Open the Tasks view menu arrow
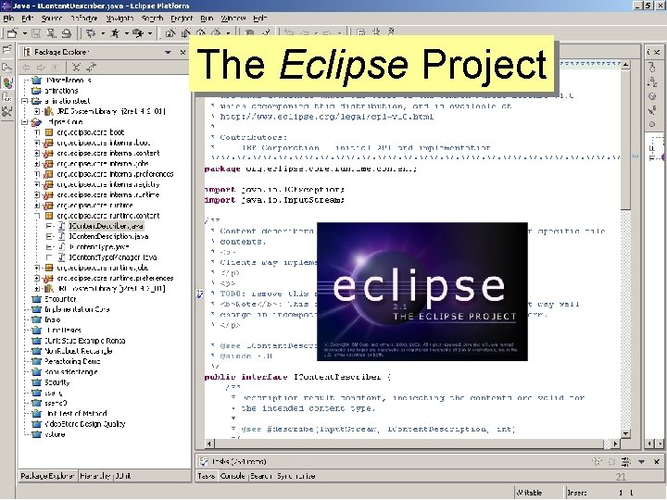The image size is (667, 500). (641, 461)
